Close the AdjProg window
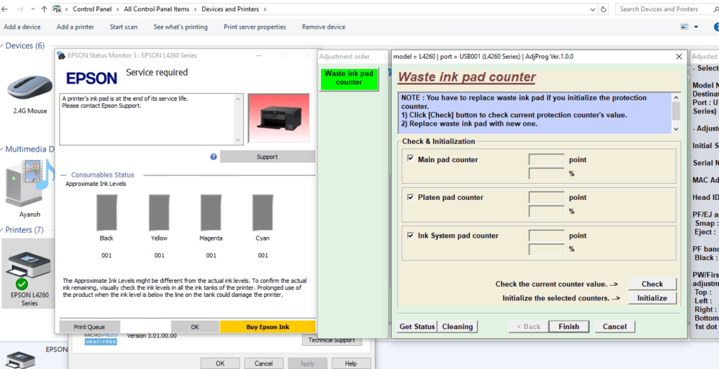Image resolution: width=719 pixels, height=369 pixels. click(679, 57)
